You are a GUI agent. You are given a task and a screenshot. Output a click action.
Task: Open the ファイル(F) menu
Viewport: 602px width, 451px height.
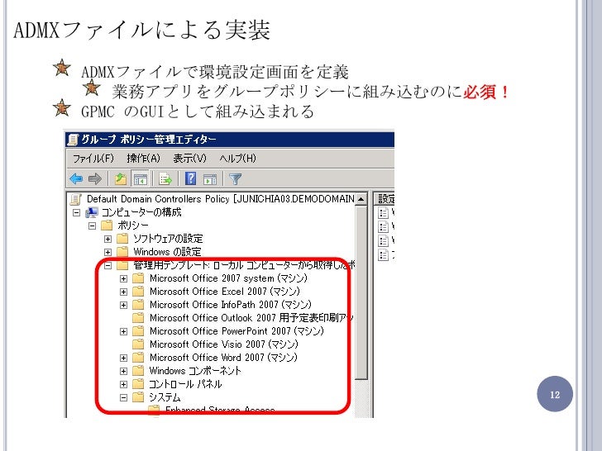click(x=93, y=158)
